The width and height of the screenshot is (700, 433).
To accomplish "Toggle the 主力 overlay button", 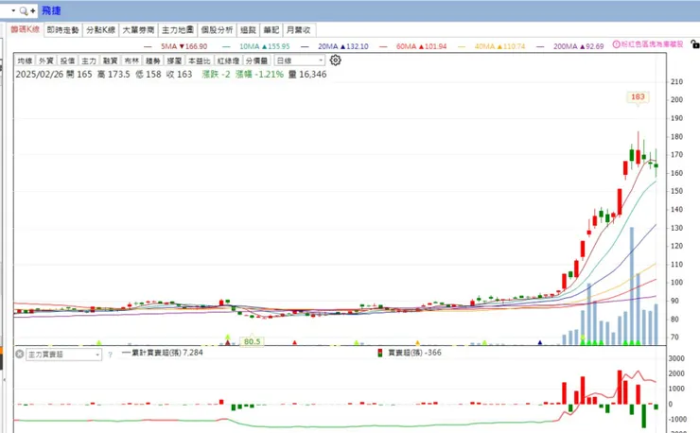I will point(89,61).
